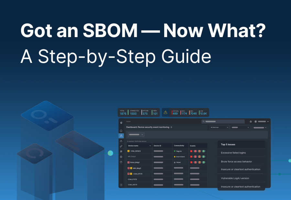Screen dimensions: 291x200
Task: Click the shield logo at sidebar top
Action: 121,123
